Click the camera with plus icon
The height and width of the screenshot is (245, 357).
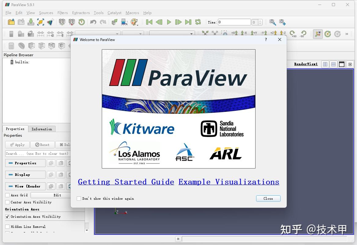[282, 22]
